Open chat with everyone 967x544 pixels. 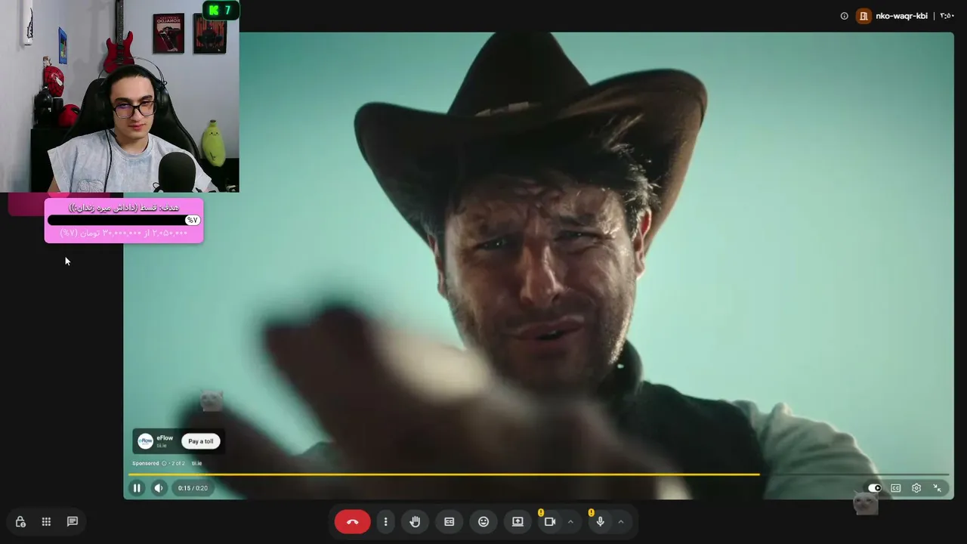click(73, 521)
